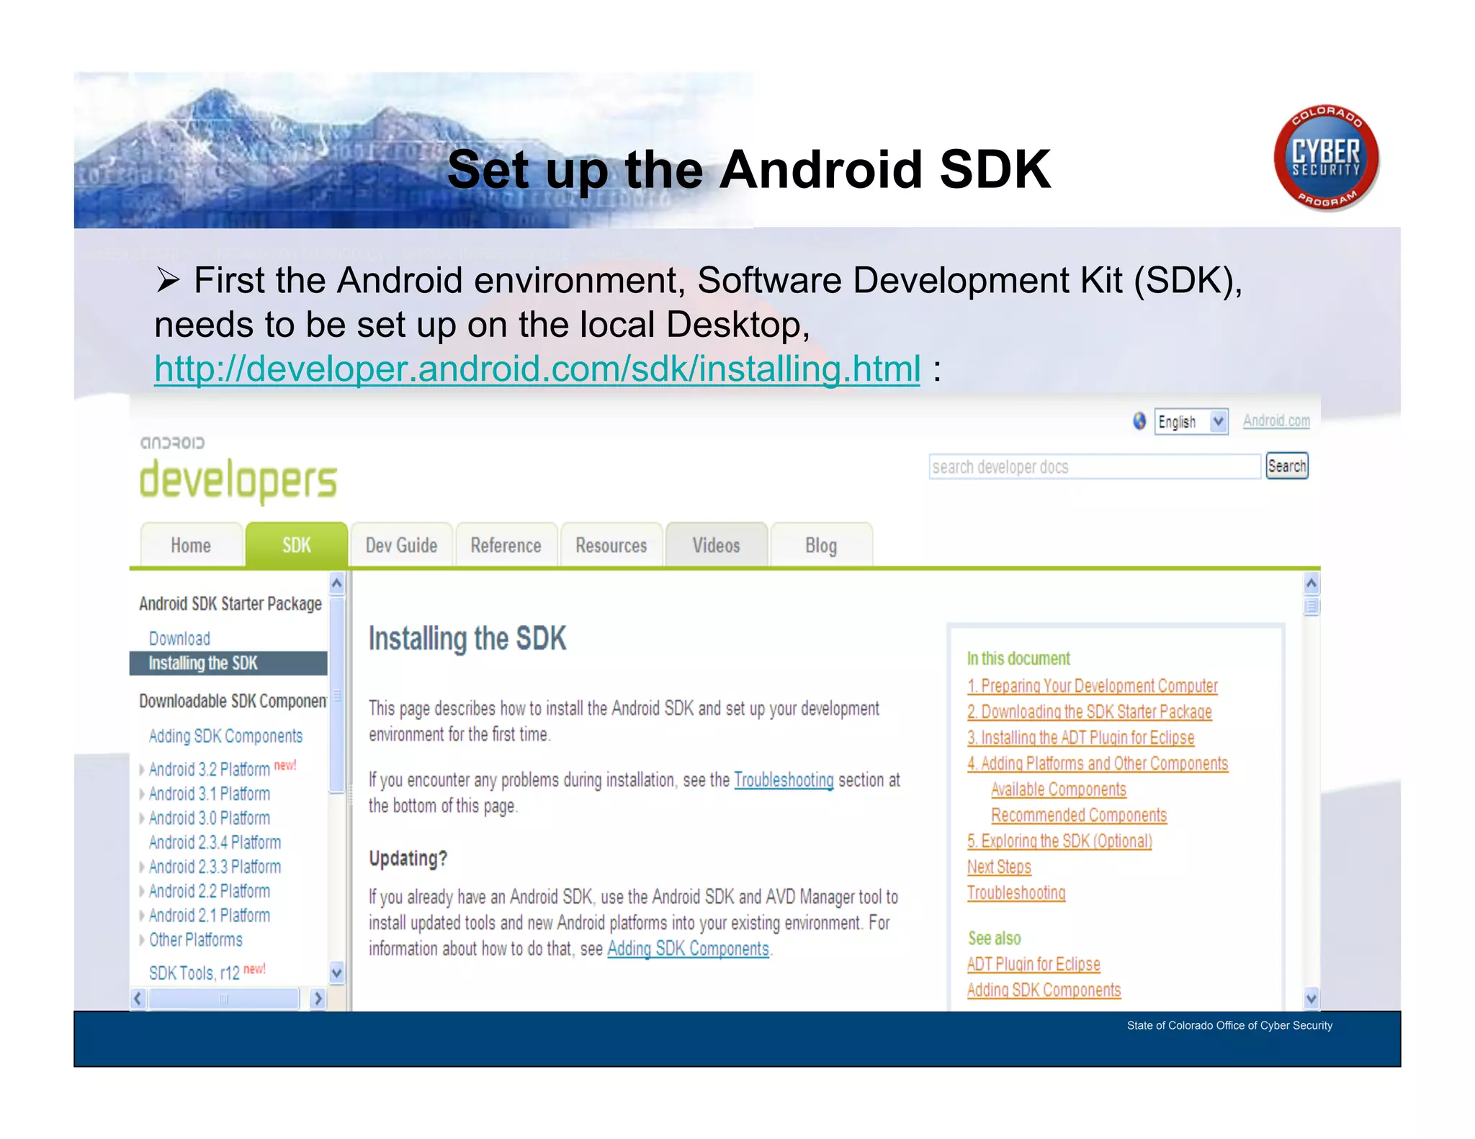
Task: Open the developer.android.com installing URL link
Action: pyautogui.click(x=537, y=369)
